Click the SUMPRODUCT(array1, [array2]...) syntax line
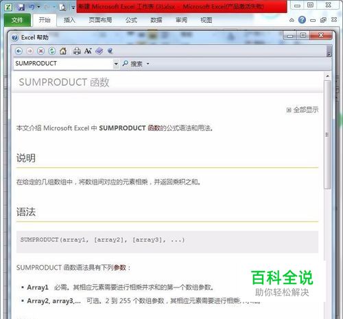This screenshot has width=343, height=319. (x=102, y=239)
